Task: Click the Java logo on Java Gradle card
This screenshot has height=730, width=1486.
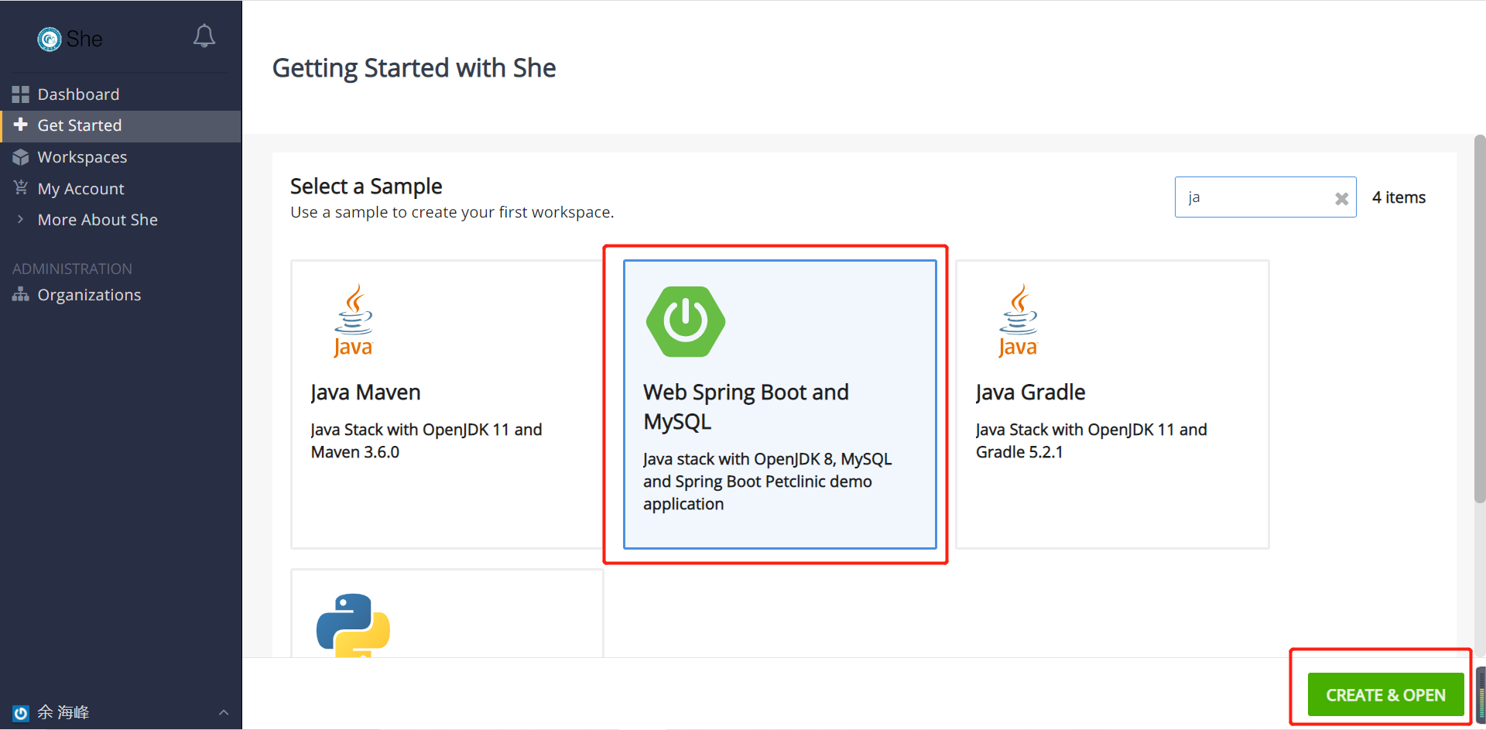Action: pos(1019,320)
